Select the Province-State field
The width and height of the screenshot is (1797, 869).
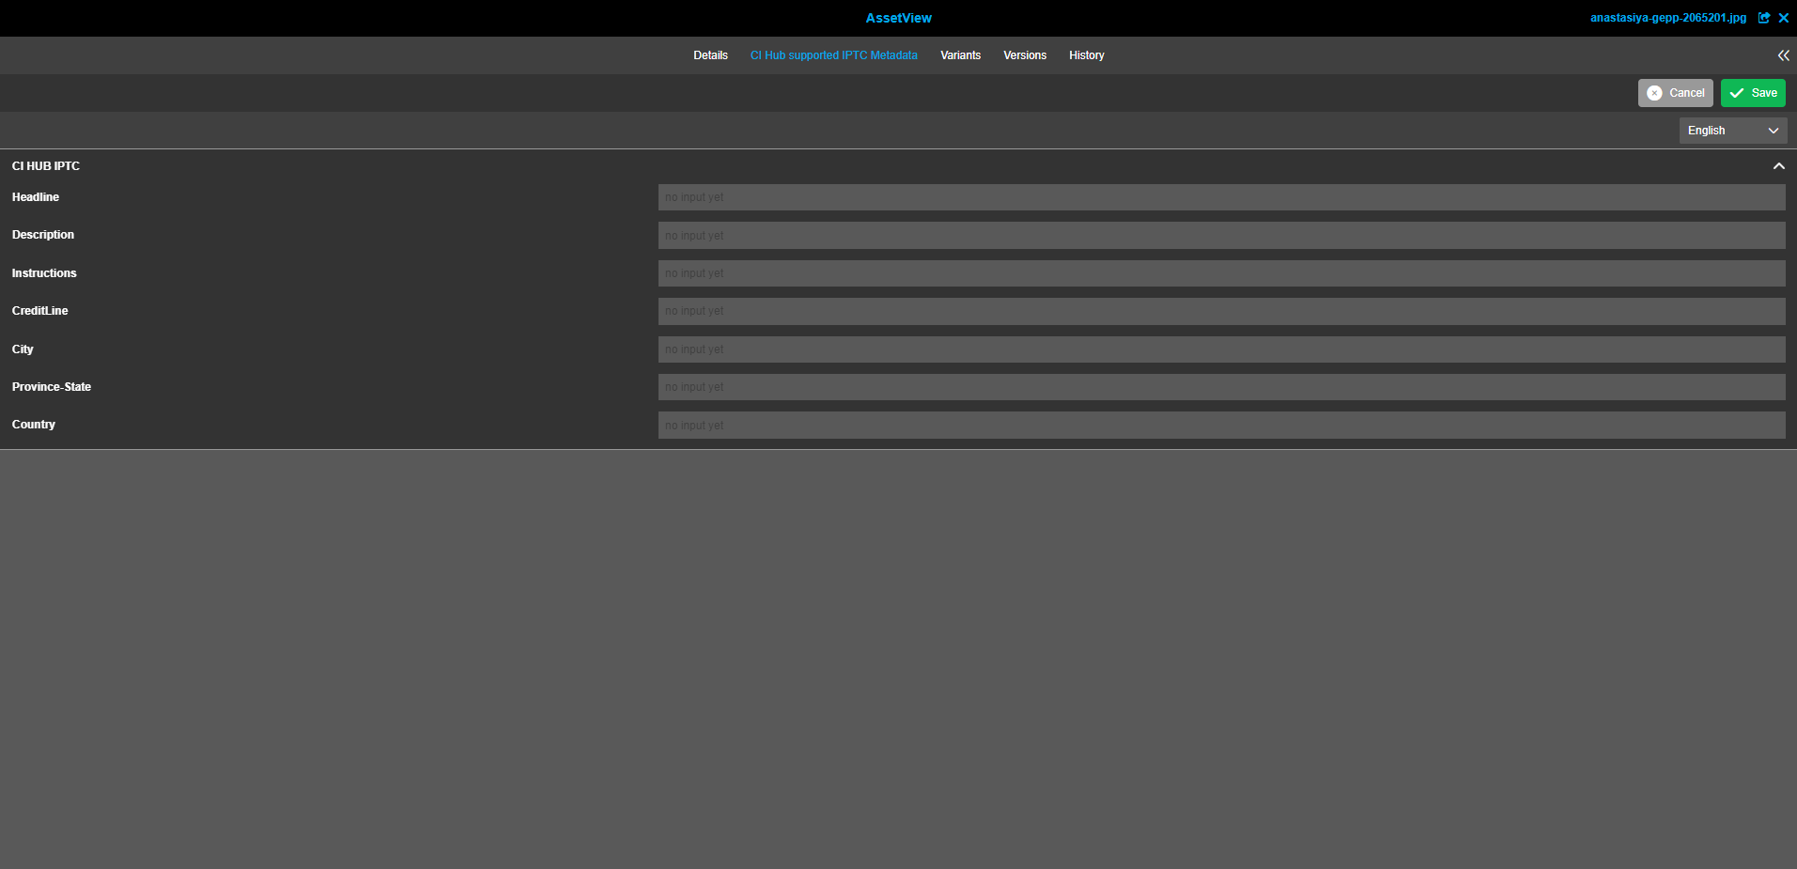(1221, 387)
